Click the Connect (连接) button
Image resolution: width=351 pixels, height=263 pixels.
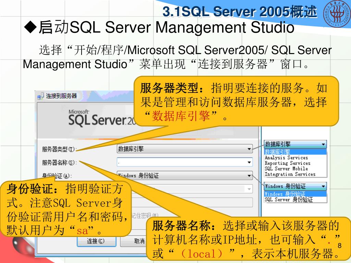(96, 241)
